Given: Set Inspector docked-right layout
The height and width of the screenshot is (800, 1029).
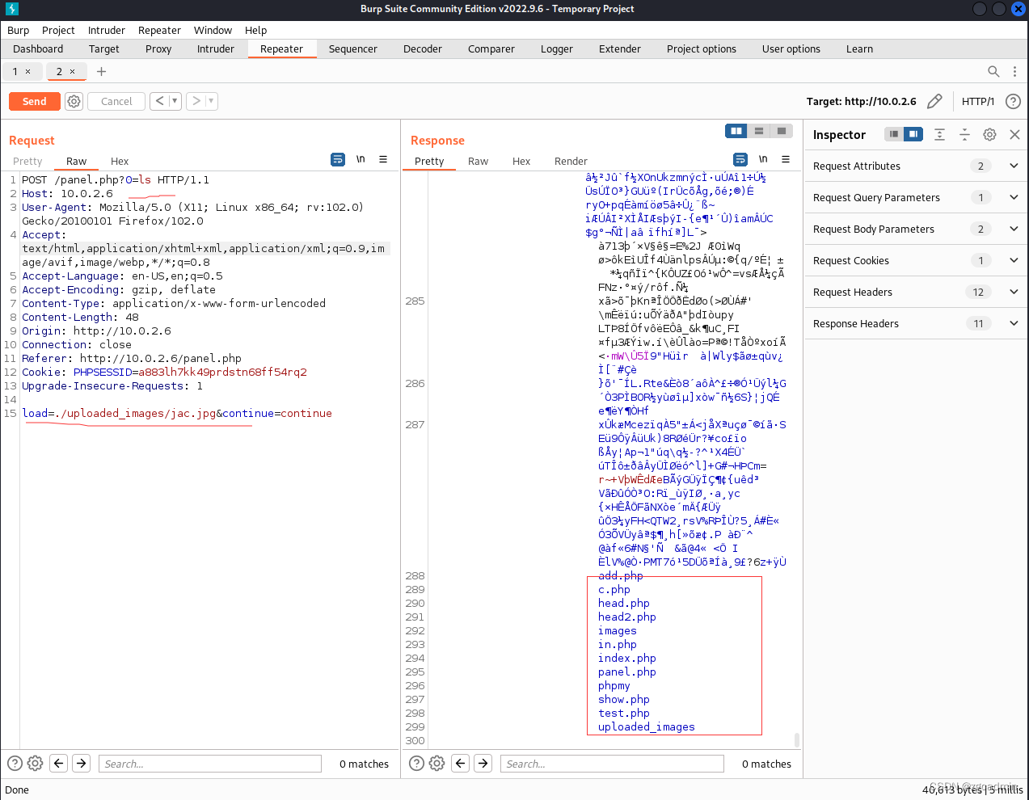Looking at the screenshot, I should click(913, 134).
